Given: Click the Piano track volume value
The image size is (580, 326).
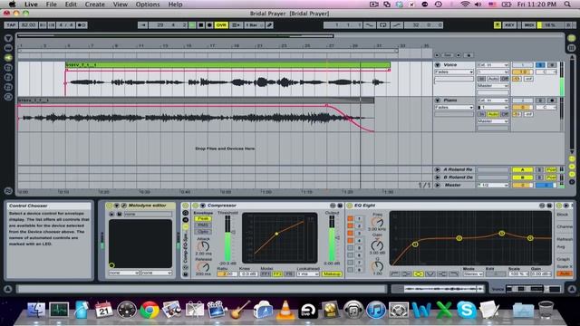Looking at the screenshot, I should coord(522,107).
